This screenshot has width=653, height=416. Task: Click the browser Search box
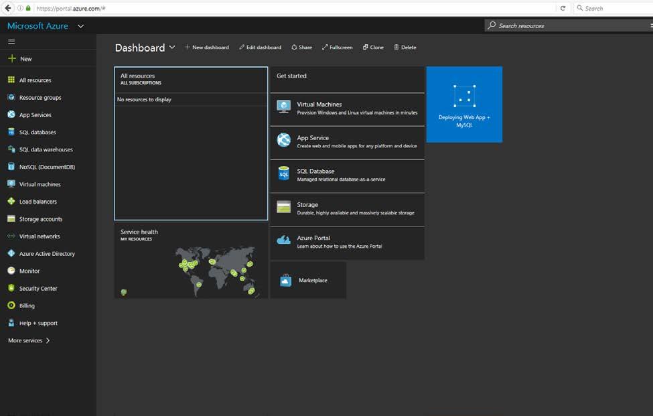613,8
